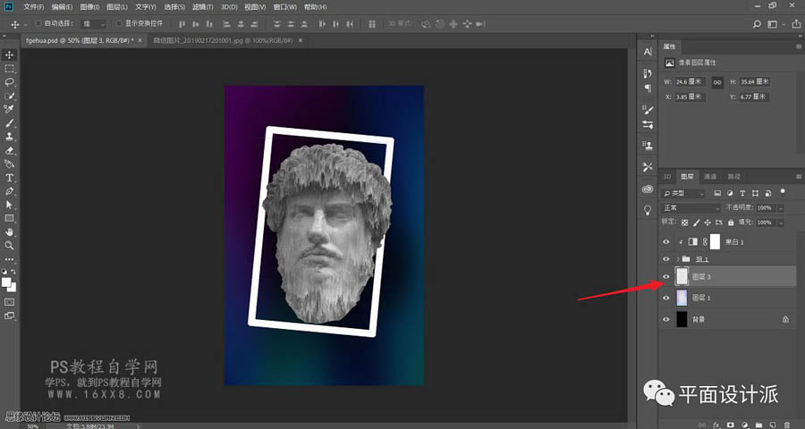Hide the 图层 3 layer visibility
Screen dimensions: 805x429
665,277
